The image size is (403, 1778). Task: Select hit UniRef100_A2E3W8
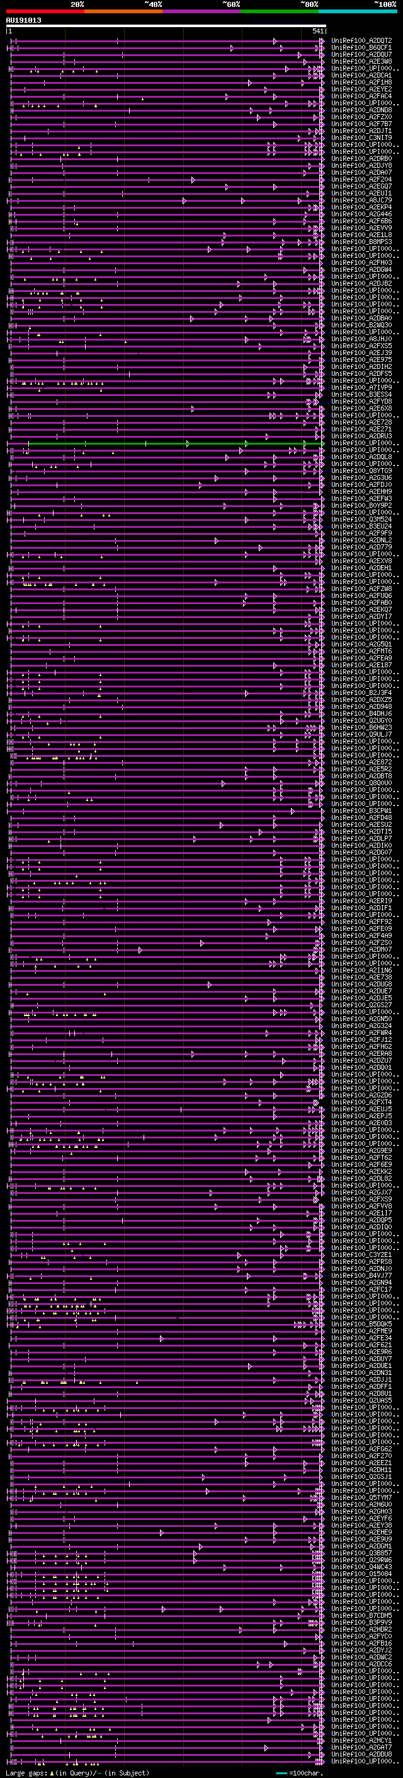[x=361, y=61]
